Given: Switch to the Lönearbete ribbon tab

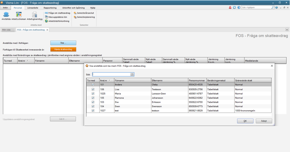Looking at the screenshot, I should click(33, 8).
